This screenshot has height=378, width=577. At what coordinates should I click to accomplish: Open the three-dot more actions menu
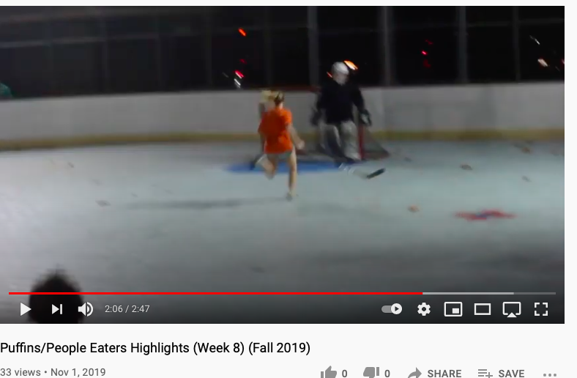tap(550, 374)
